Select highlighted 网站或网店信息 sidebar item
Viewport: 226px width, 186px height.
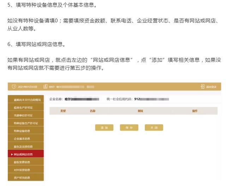26,154
